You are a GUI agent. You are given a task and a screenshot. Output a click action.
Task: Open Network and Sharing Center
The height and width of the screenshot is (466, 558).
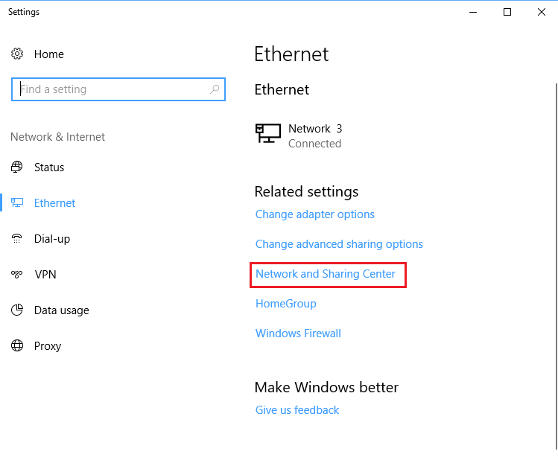tap(326, 274)
